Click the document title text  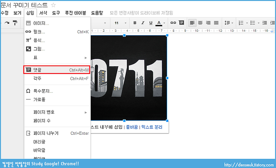pyautogui.click(x=24, y=5)
